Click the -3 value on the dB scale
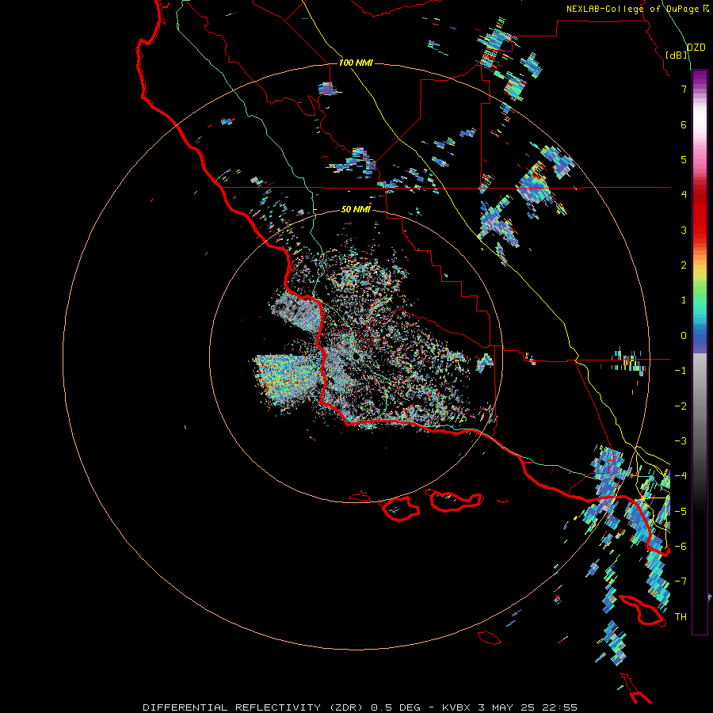The image size is (713, 713). pos(681,441)
